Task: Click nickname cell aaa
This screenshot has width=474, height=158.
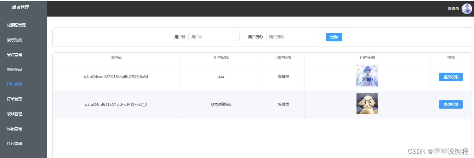Action: 221,77
